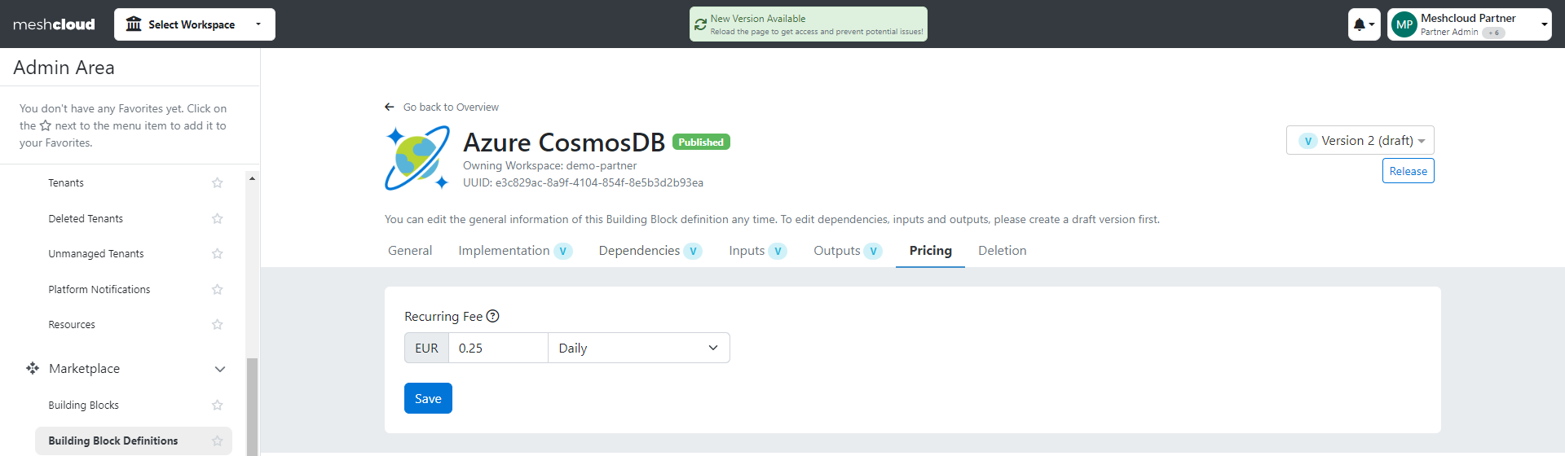Click the meshcloud logo
1565x456 pixels.
[x=54, y=24]
